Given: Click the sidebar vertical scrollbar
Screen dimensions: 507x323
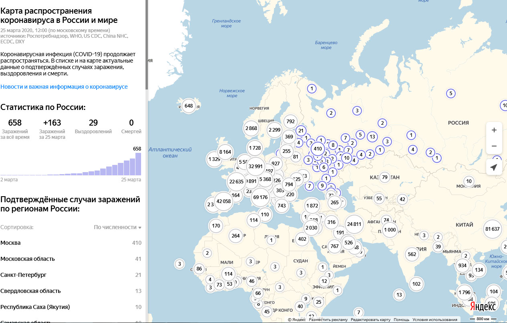Looking at the screenshot, I should pyautogui.click(x=147, y=44).
